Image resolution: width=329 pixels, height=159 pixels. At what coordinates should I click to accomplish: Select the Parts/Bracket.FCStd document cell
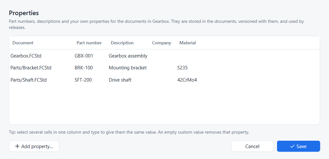click(x=41, y=68)
